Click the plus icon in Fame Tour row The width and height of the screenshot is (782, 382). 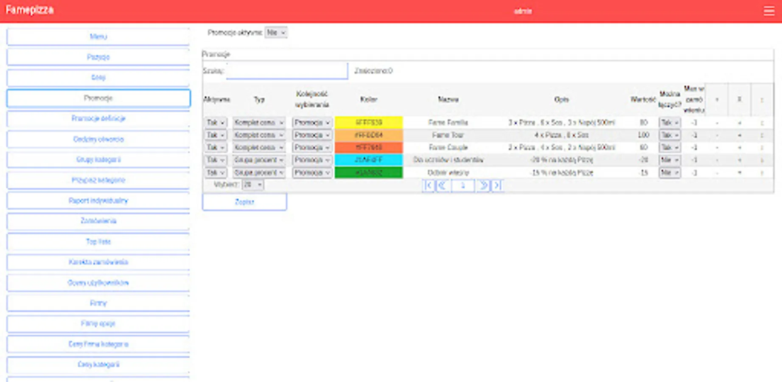point(740,135)
